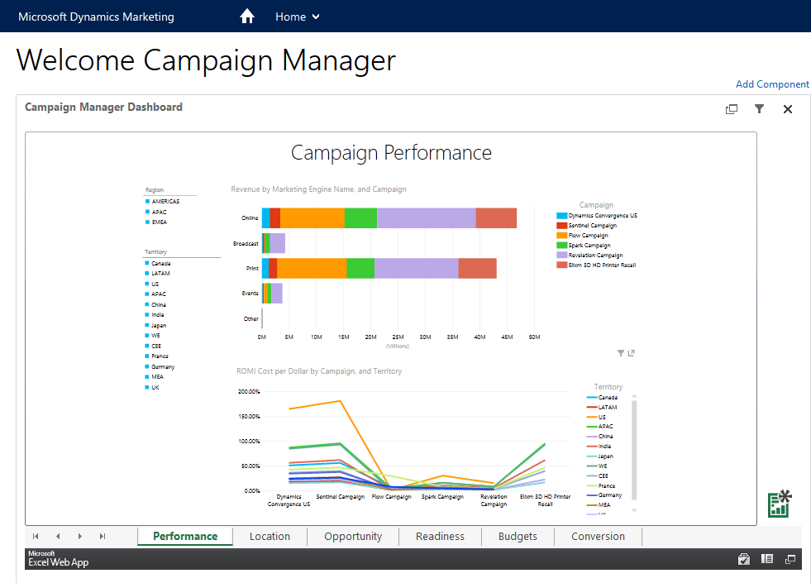
Task: Click Spark Campaign legend swatch
Action: coord(561,246)
